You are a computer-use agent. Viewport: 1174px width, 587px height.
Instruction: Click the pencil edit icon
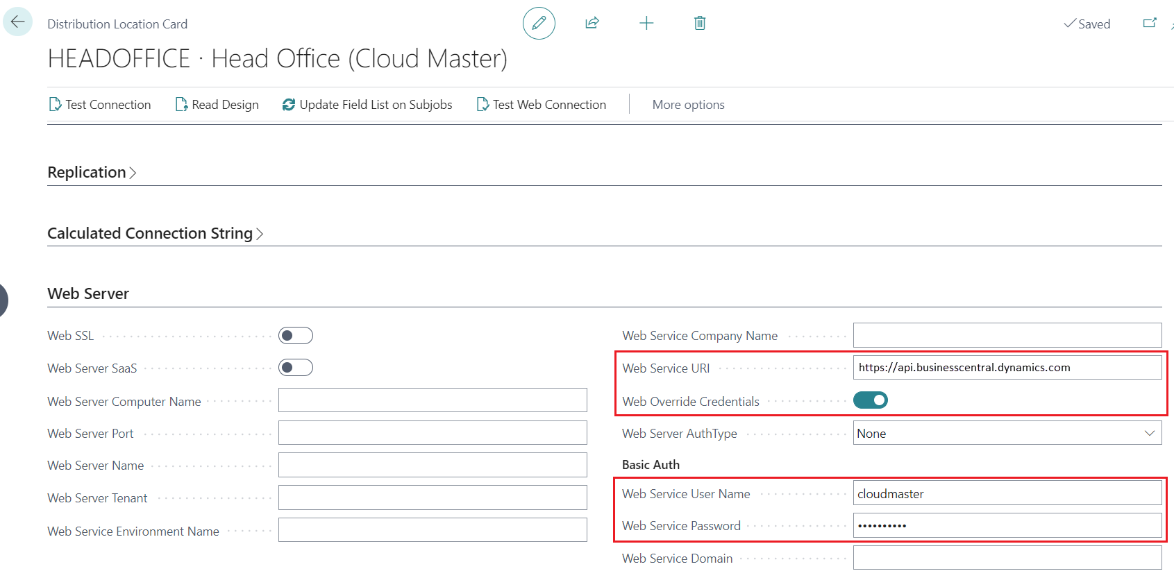click(539, 24)
